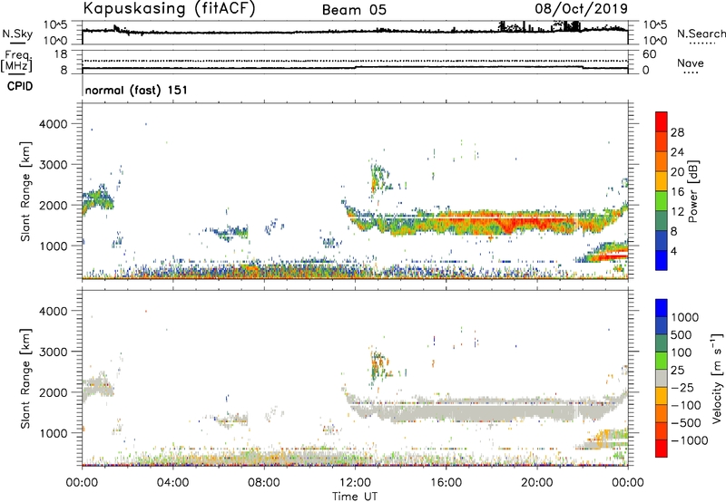Click the 'Nave' legend label
This screenshot has height=502, width=726.
pos(691,63)
